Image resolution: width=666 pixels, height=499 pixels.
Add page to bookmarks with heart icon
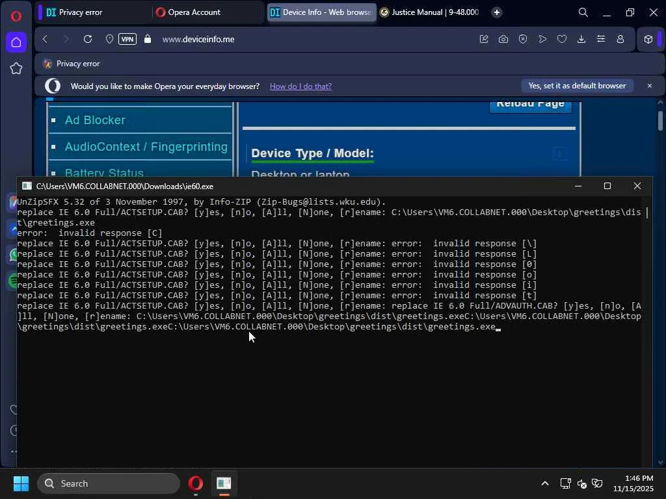(562, 39)
